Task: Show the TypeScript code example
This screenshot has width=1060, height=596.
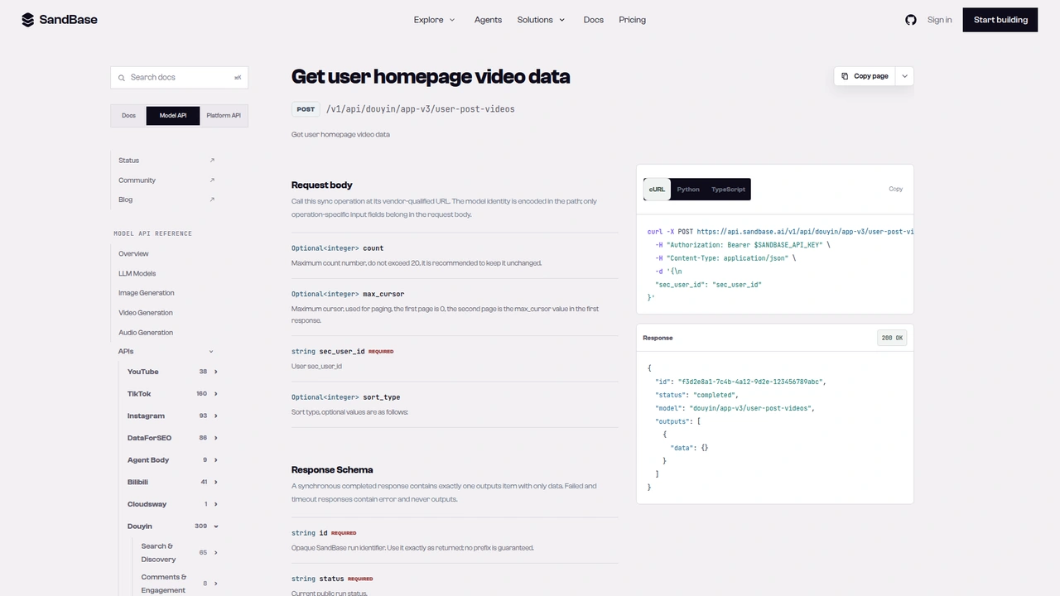Action: tap(728, 190)
